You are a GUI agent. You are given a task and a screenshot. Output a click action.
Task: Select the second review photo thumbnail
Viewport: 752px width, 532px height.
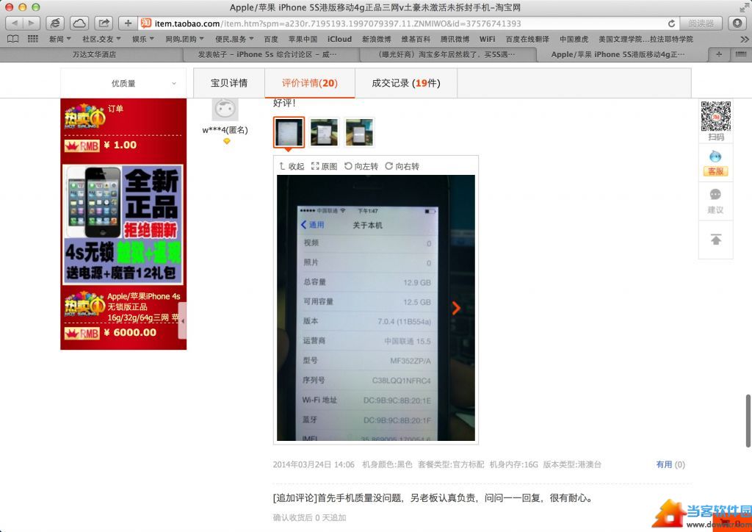click(324, 132)
